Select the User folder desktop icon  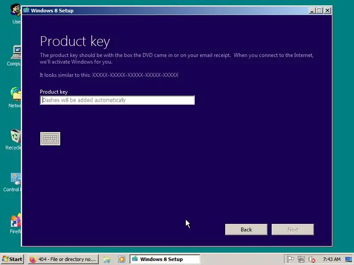pos(16,14)
